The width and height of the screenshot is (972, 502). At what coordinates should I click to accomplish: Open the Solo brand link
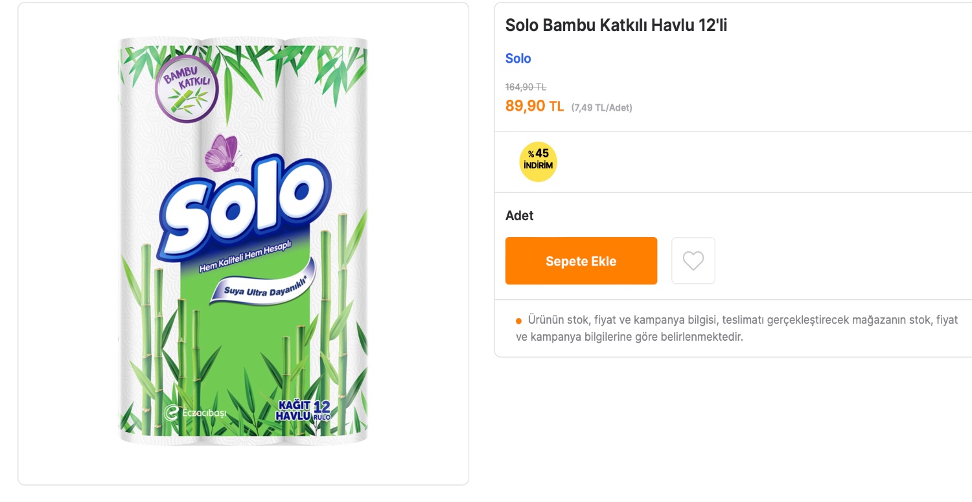pyautogui.click(x=518, y=58)
